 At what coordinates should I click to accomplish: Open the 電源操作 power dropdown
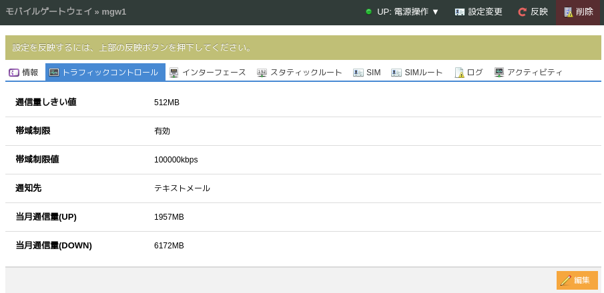click(408, 12)
